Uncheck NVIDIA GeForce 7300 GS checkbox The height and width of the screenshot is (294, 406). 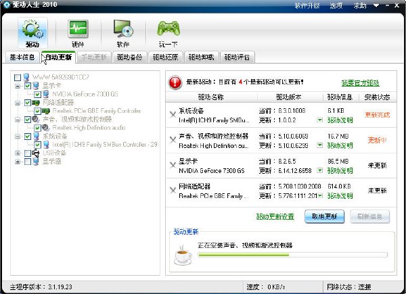point(37,94)
